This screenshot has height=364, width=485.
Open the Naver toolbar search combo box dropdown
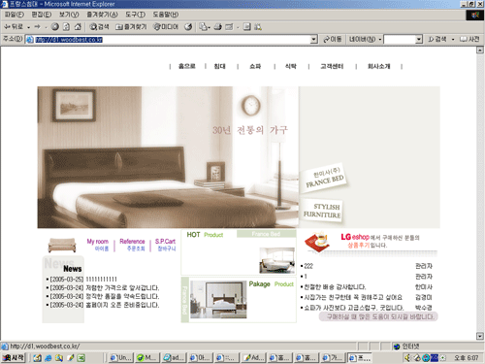coord(419,40)
